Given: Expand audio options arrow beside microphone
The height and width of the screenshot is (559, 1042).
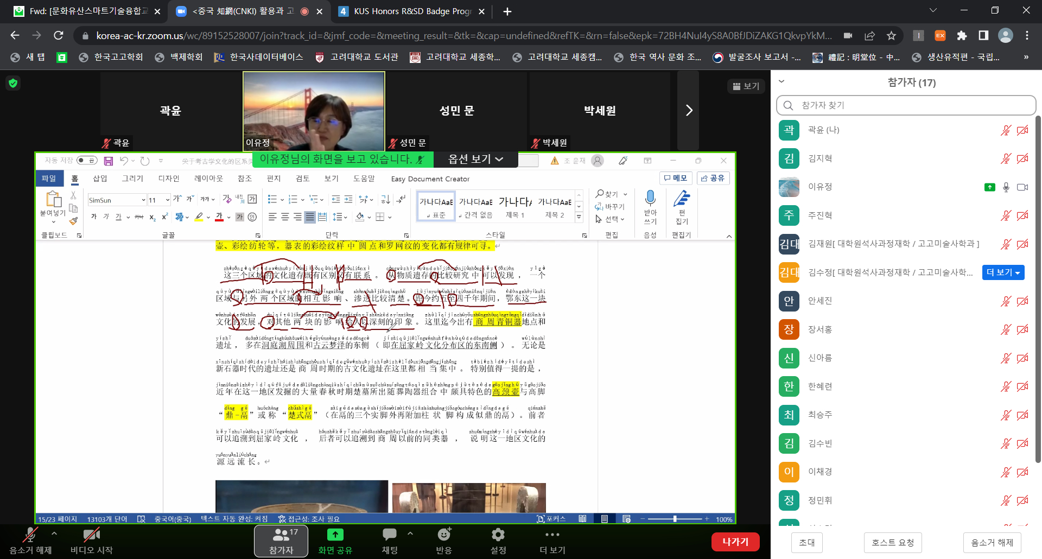Looking at the screenshot, I should coord(54,533).
